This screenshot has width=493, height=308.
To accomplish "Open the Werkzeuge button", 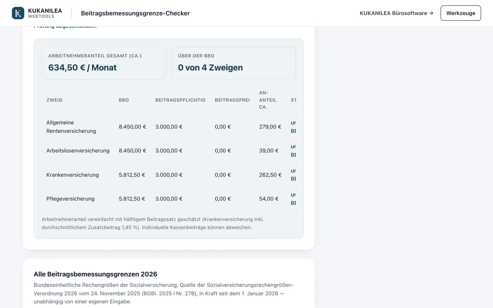I will click(461, 13).
